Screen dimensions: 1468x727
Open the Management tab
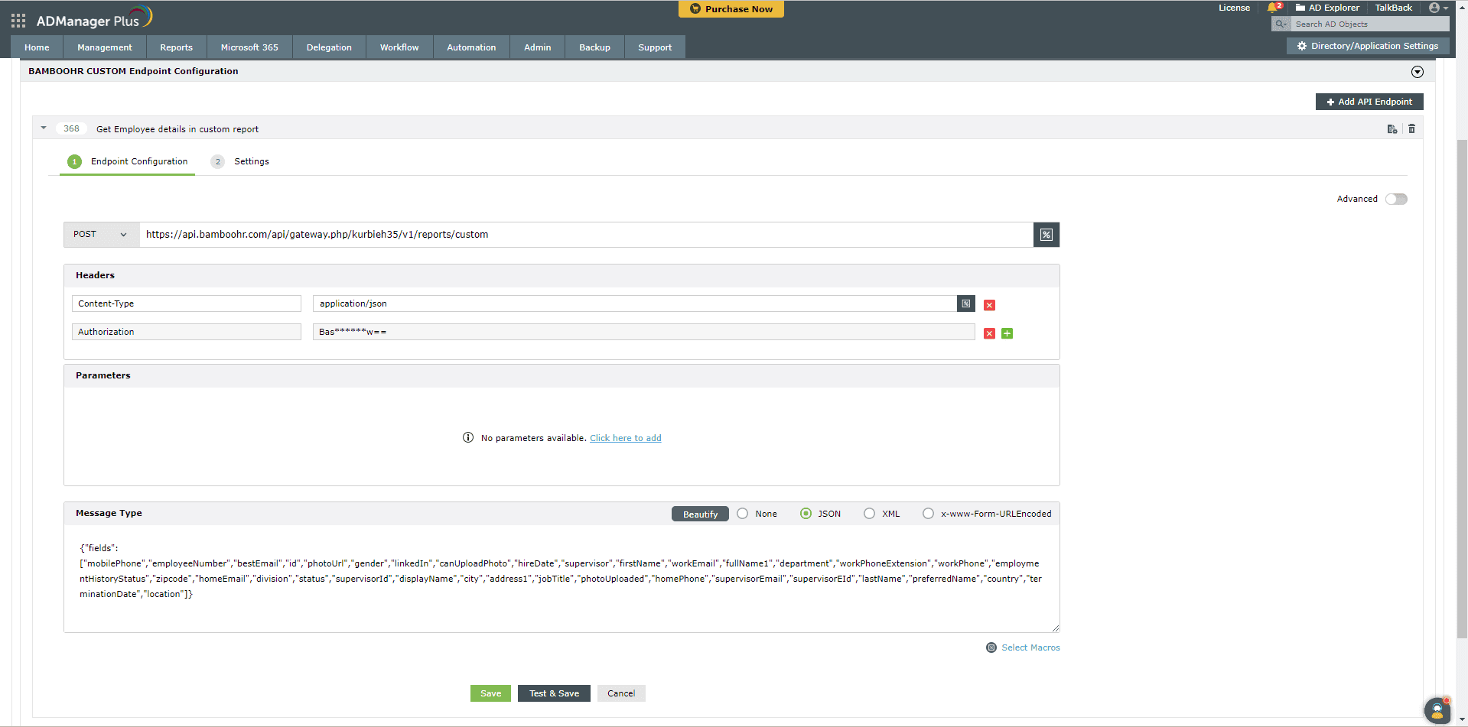(105, 47)
